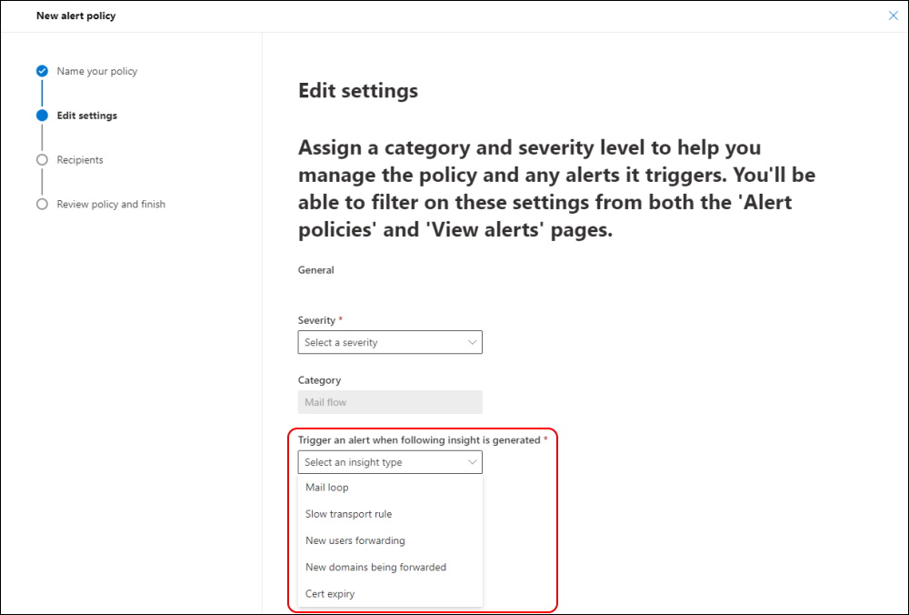
Task: Click the Severity field label
Action: (316, 320)
